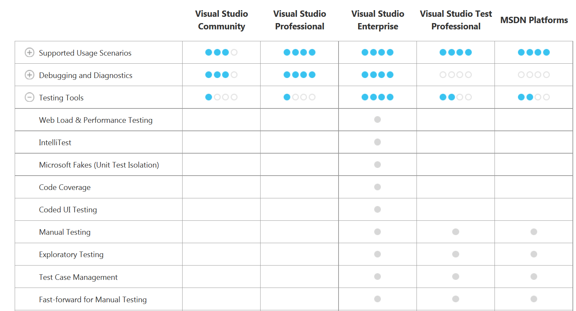Click Enterprise dot for IntelliTest
The image size is (576, 311).
pos(377,142)
